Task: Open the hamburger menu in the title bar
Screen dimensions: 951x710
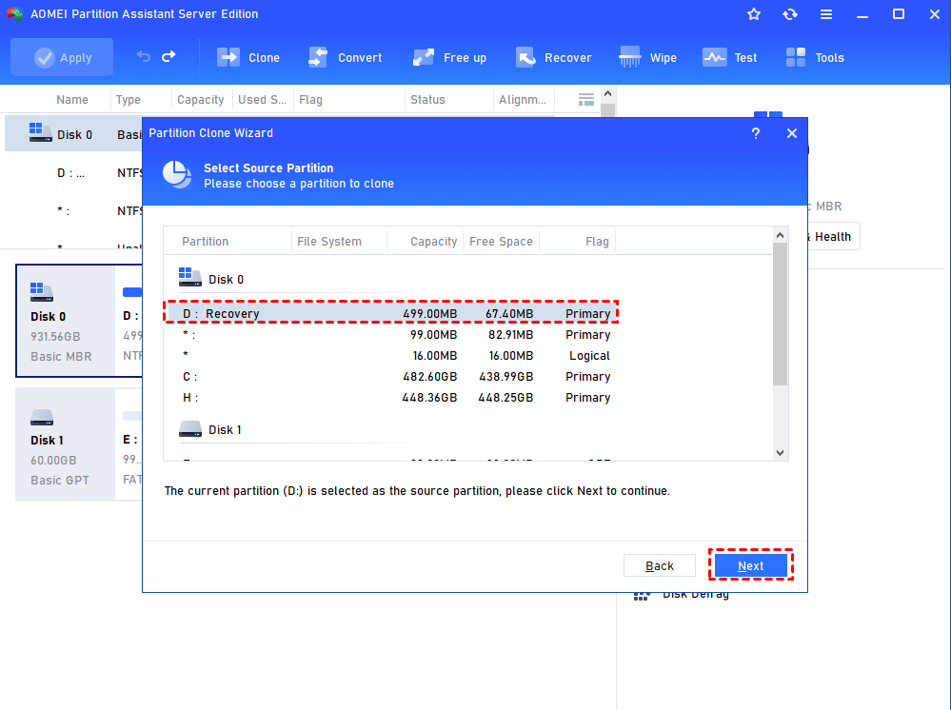Action: (x=826, y=14)
